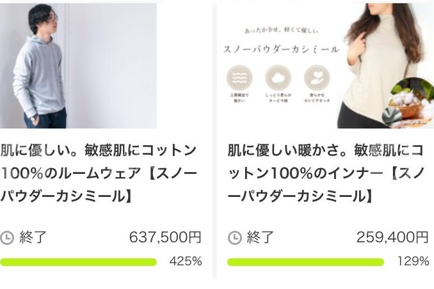The width and height of the screenshot is (434, 289).
Task: Click the 425% funded progress bar
Action: 78,262
